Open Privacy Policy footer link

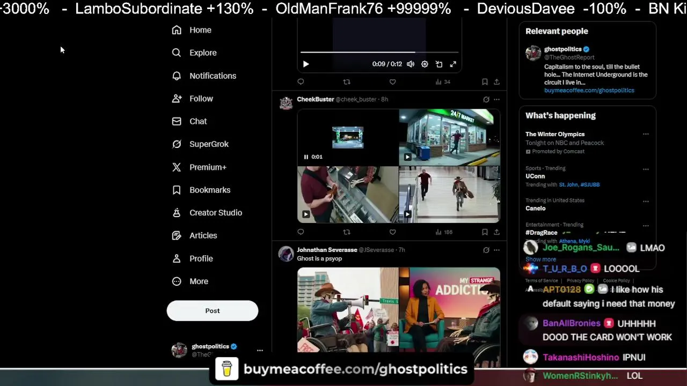point(580,280)
